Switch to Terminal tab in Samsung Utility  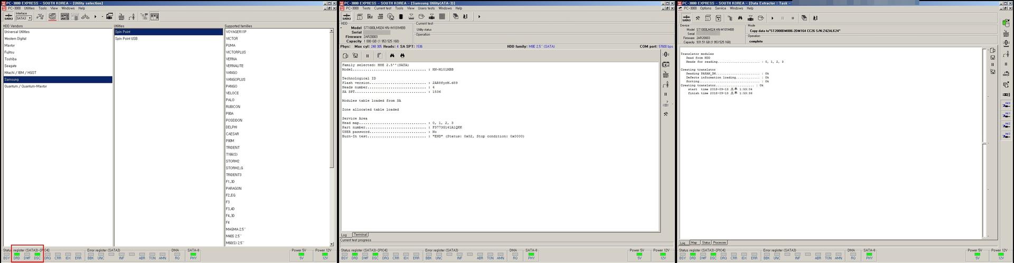click(360, 235)
